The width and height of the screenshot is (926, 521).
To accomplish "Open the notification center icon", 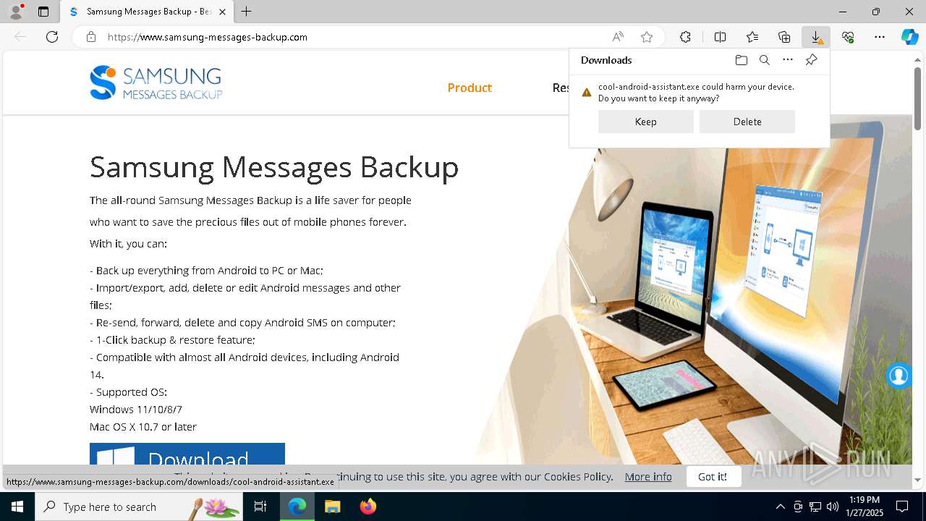I will (x=902, y=507).
